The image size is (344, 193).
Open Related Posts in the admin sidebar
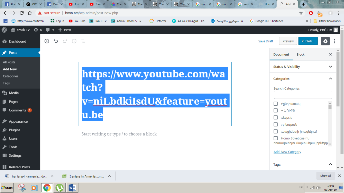20,167
